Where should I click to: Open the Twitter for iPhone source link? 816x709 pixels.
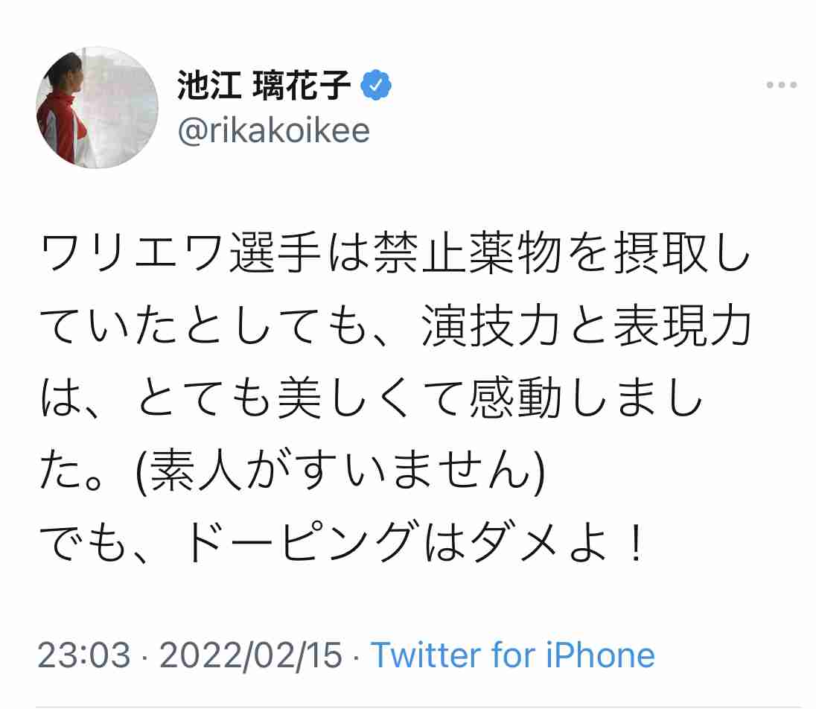[x=512, y=655]
